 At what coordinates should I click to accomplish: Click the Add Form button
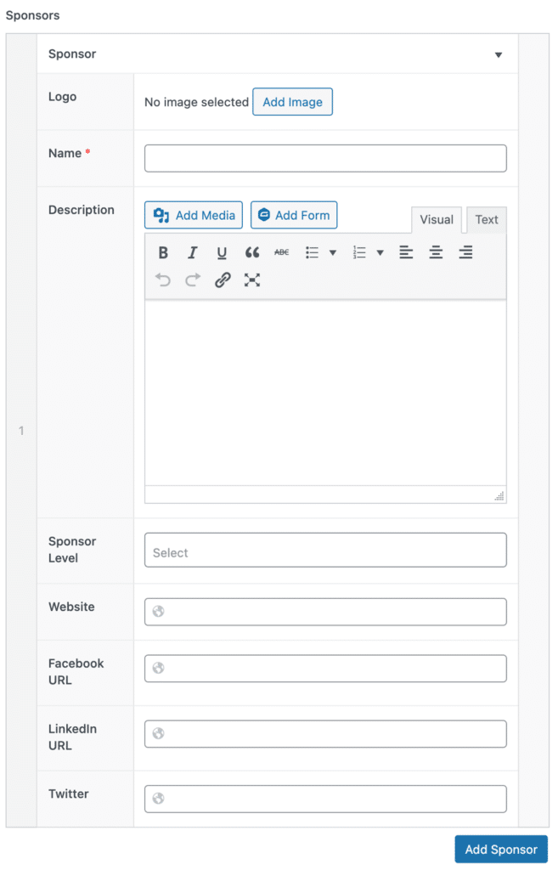pyautogui.click(x=294, y=215)
